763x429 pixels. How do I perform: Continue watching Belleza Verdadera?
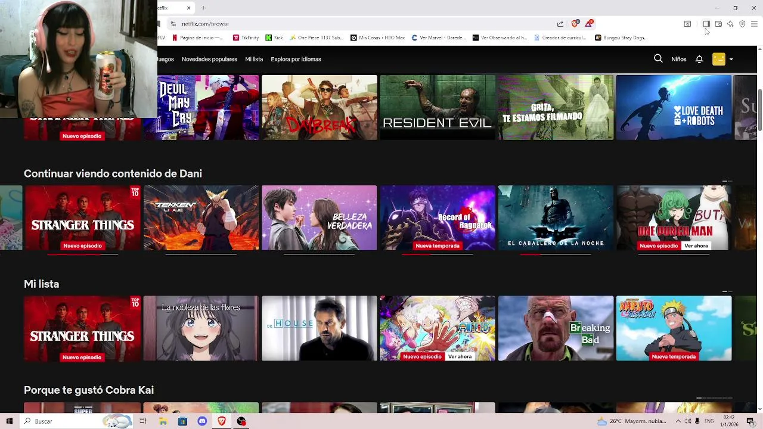(x=319, y=217)
